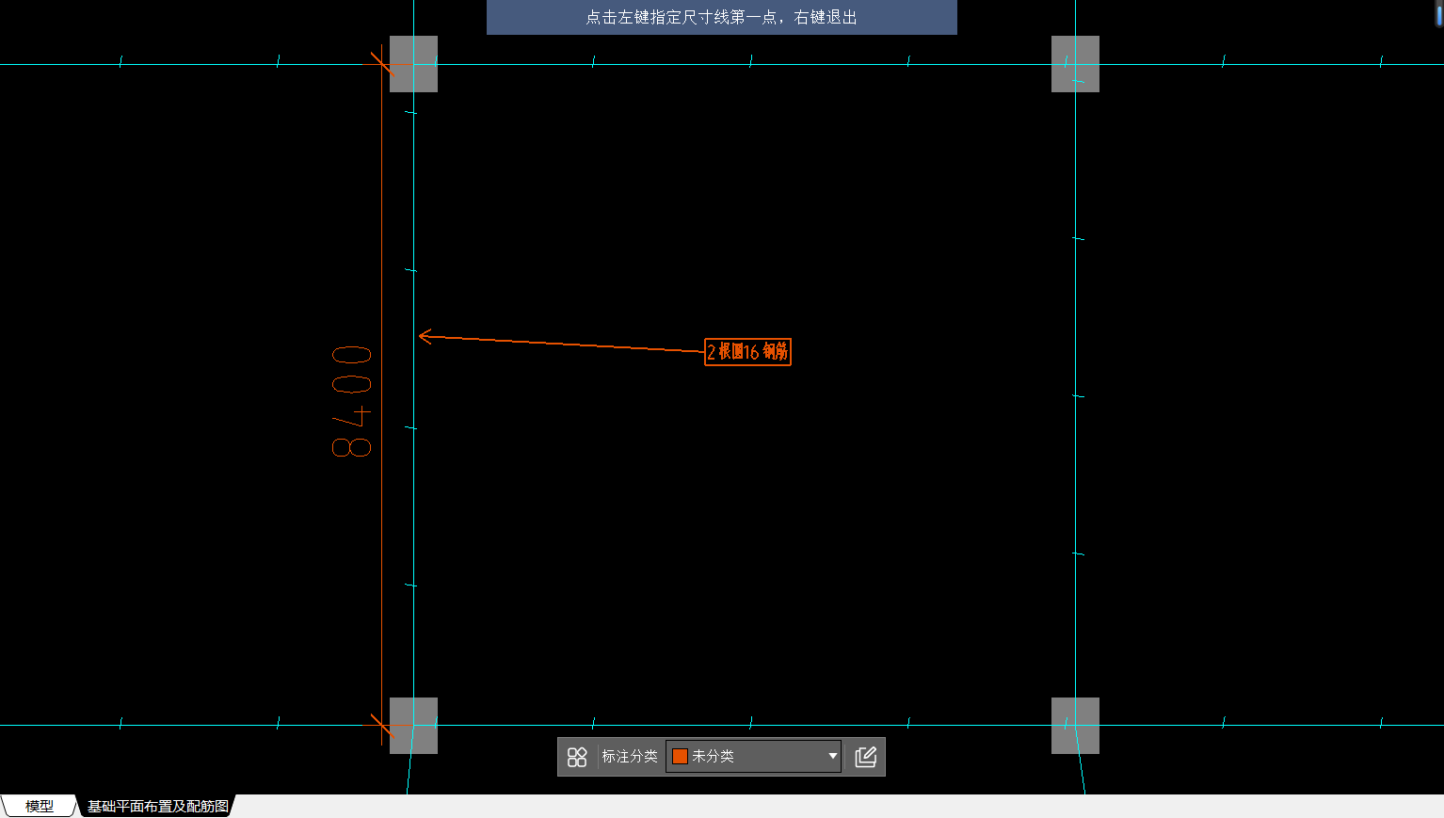
Task: Switch to the 基础平面布置及配筋图 tab
Action: tap(157, 807)
